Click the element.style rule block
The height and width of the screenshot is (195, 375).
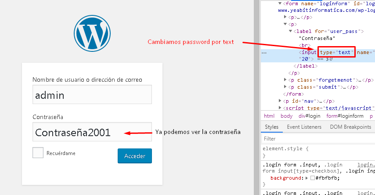[318, 152]
